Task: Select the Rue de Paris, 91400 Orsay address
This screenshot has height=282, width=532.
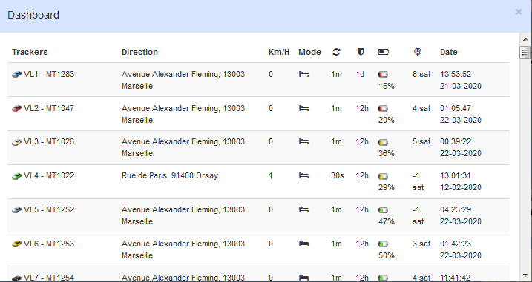Action: pyautogui.click(x=170, y=175)
